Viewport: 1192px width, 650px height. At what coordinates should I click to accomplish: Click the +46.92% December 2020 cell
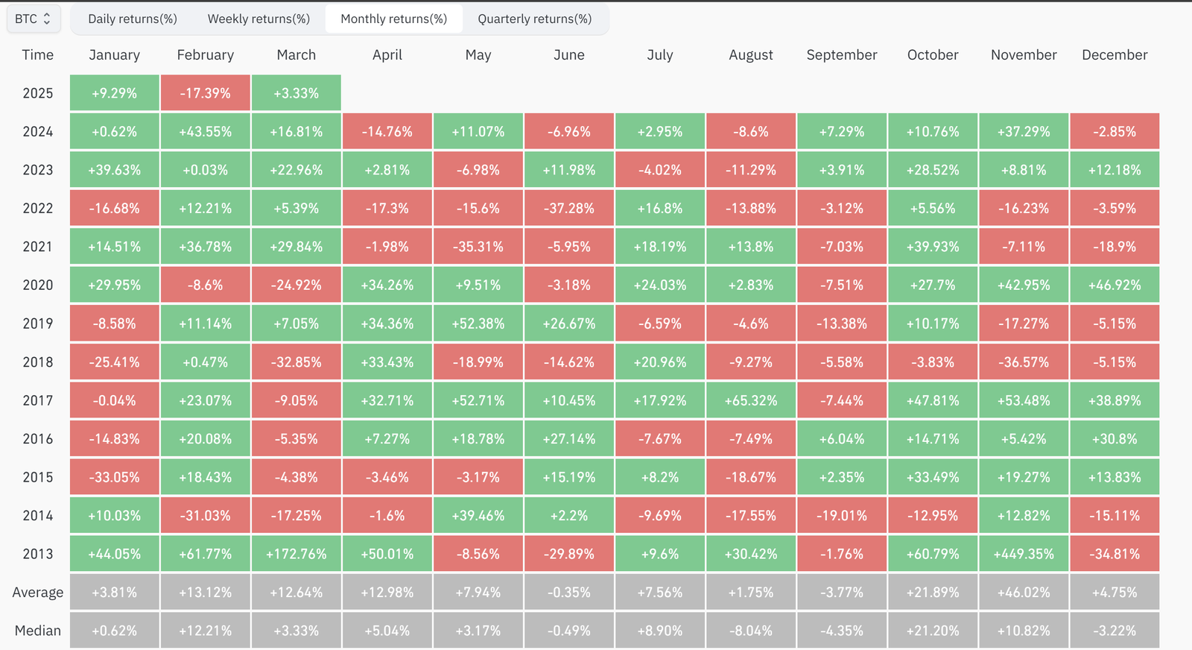[x=1115, y=284]
